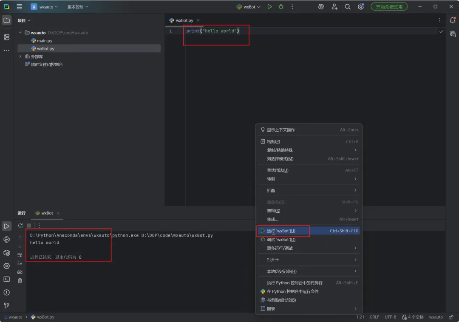Choose 粘贴(P) from context menu
This screenshot has height=322, width=459.
[309, 141]
